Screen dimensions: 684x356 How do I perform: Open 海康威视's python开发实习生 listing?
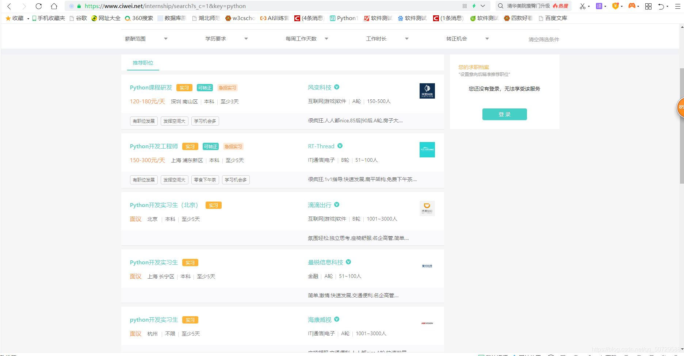pos(154,320)
